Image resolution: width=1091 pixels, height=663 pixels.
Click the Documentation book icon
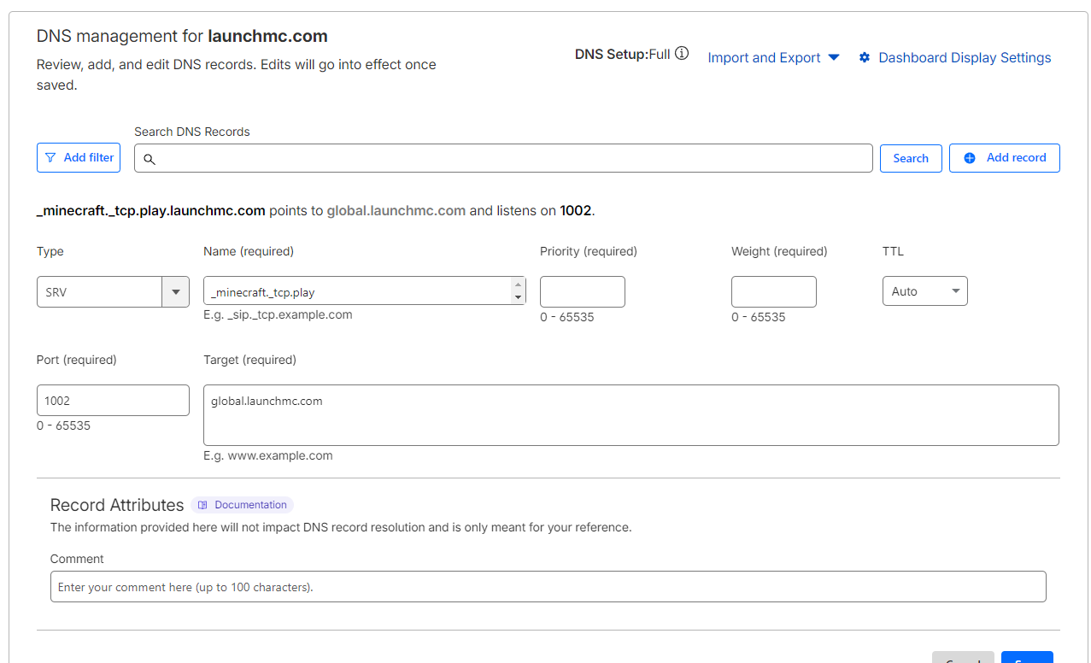tap(203, 505)
